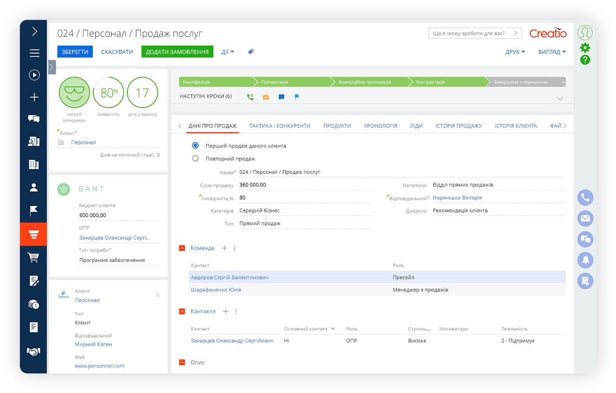
Task: Open the Orders shopping cart section
Action: click(34, 258)
